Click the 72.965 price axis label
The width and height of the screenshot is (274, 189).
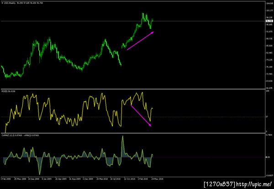click(x=269, y=74)
